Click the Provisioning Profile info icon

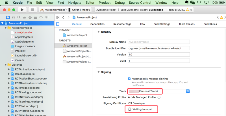point(159,97)
